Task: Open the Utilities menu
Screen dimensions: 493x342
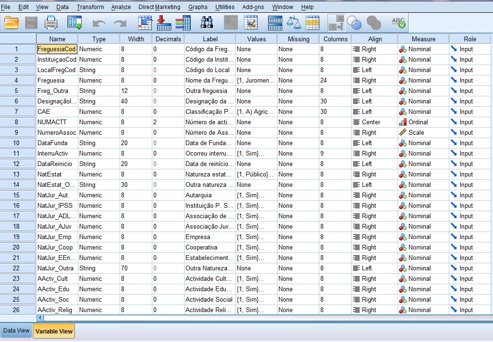Action: pos(225,7)
